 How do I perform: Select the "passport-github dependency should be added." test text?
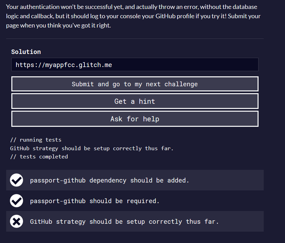point(110,180)
